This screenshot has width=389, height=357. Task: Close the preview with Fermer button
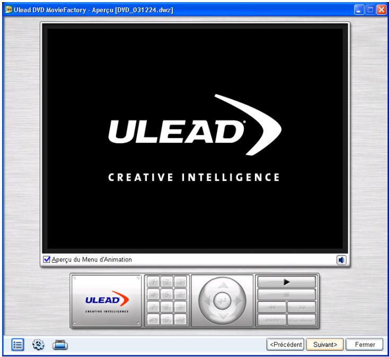(365, 345)
